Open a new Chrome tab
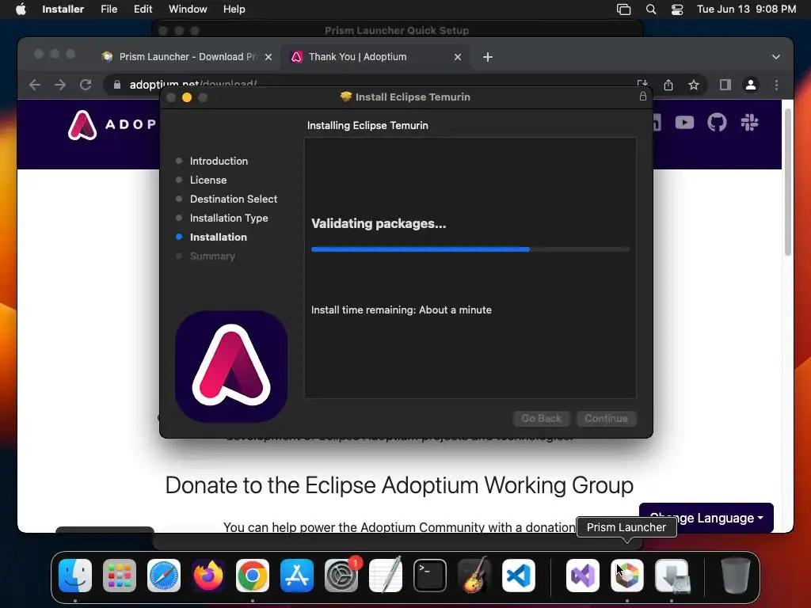This screenshot has width=811, height=608. click(488, 57)
